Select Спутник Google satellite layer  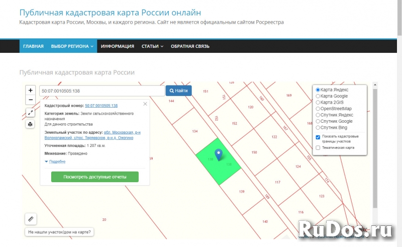coord(318,121)
